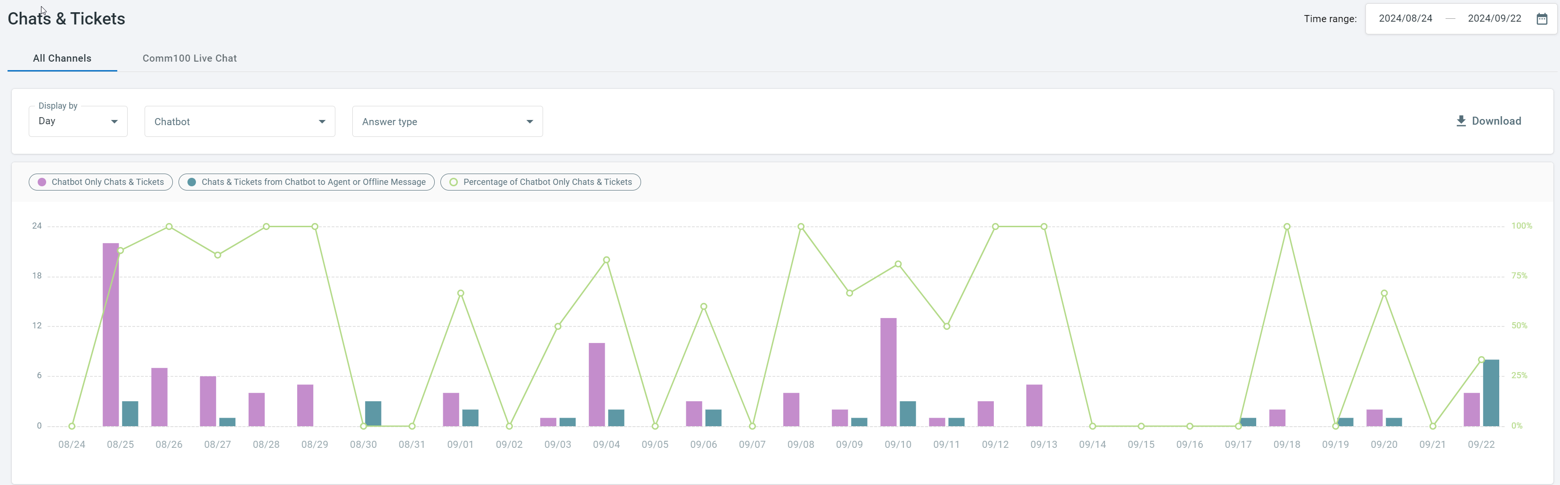Select the purple bar for 09/10

[x=888, y=372]
